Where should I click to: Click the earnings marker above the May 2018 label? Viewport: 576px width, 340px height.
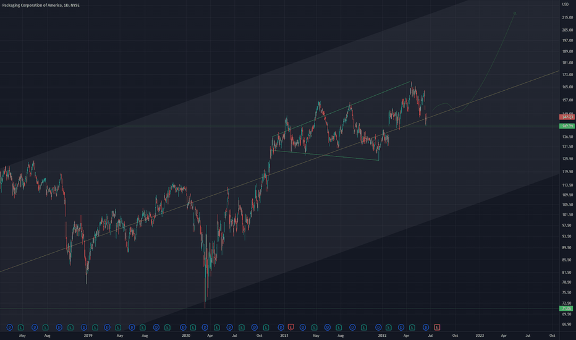pyautogui.click(x=21, y=327)
